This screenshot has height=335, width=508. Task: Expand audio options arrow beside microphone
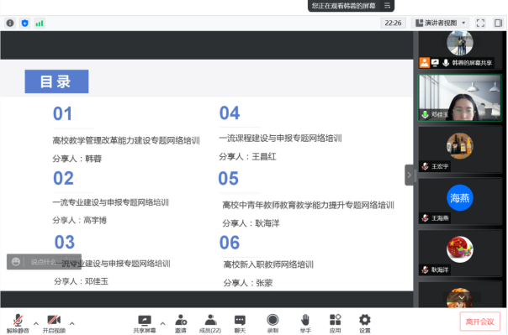pyautogui.click(x=36, y=323)
